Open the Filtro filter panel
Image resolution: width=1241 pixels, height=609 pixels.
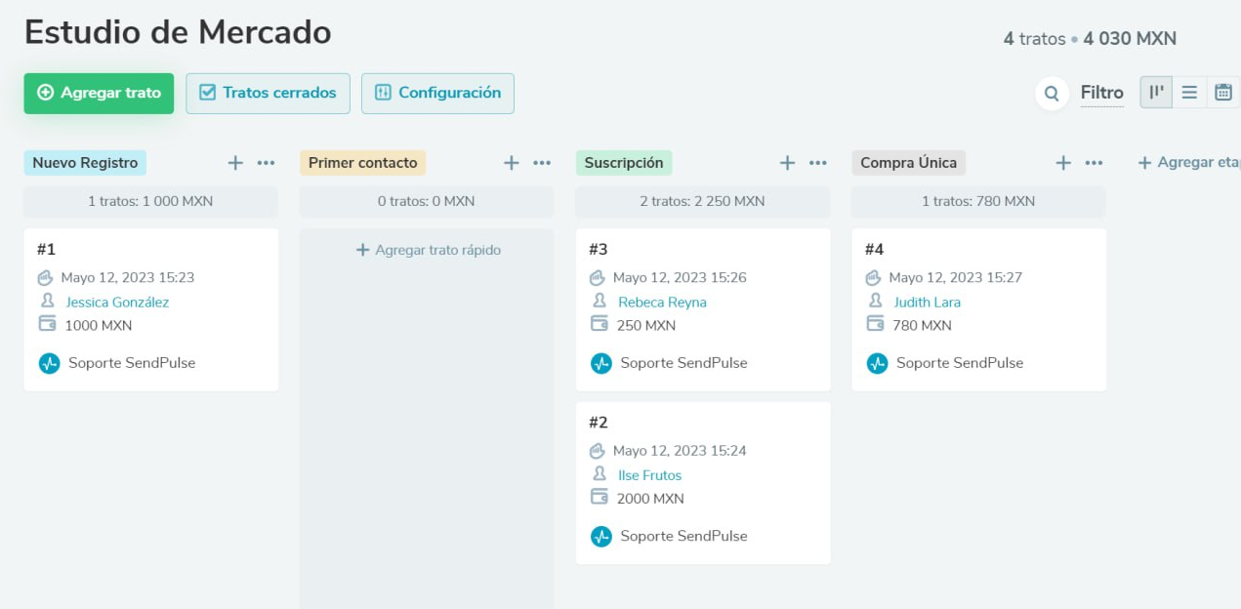[1101, 93]
